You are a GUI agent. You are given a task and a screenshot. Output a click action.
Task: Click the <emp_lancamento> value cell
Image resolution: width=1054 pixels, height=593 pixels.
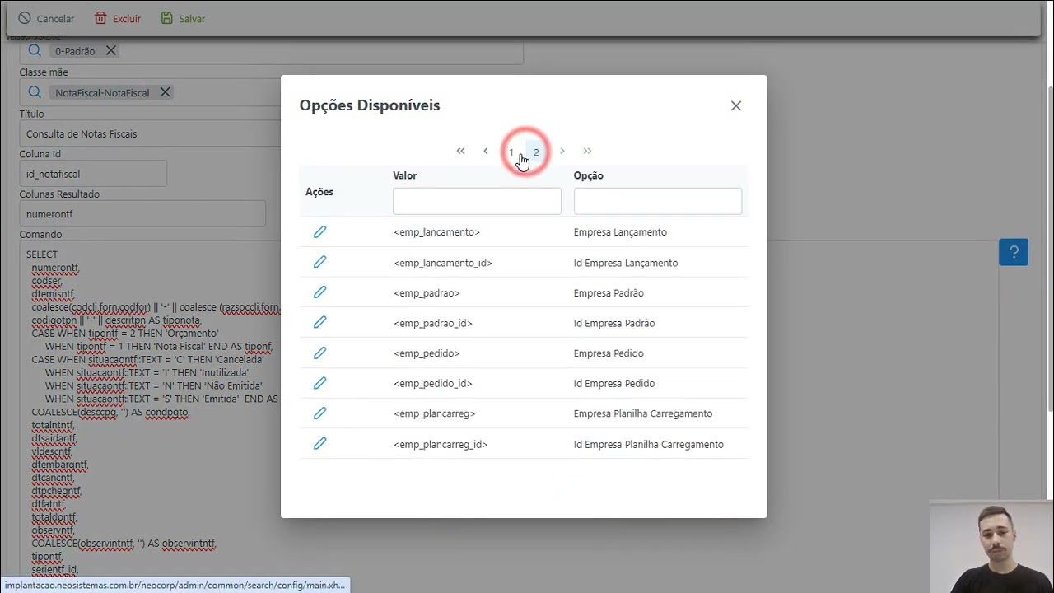(436, 232)
